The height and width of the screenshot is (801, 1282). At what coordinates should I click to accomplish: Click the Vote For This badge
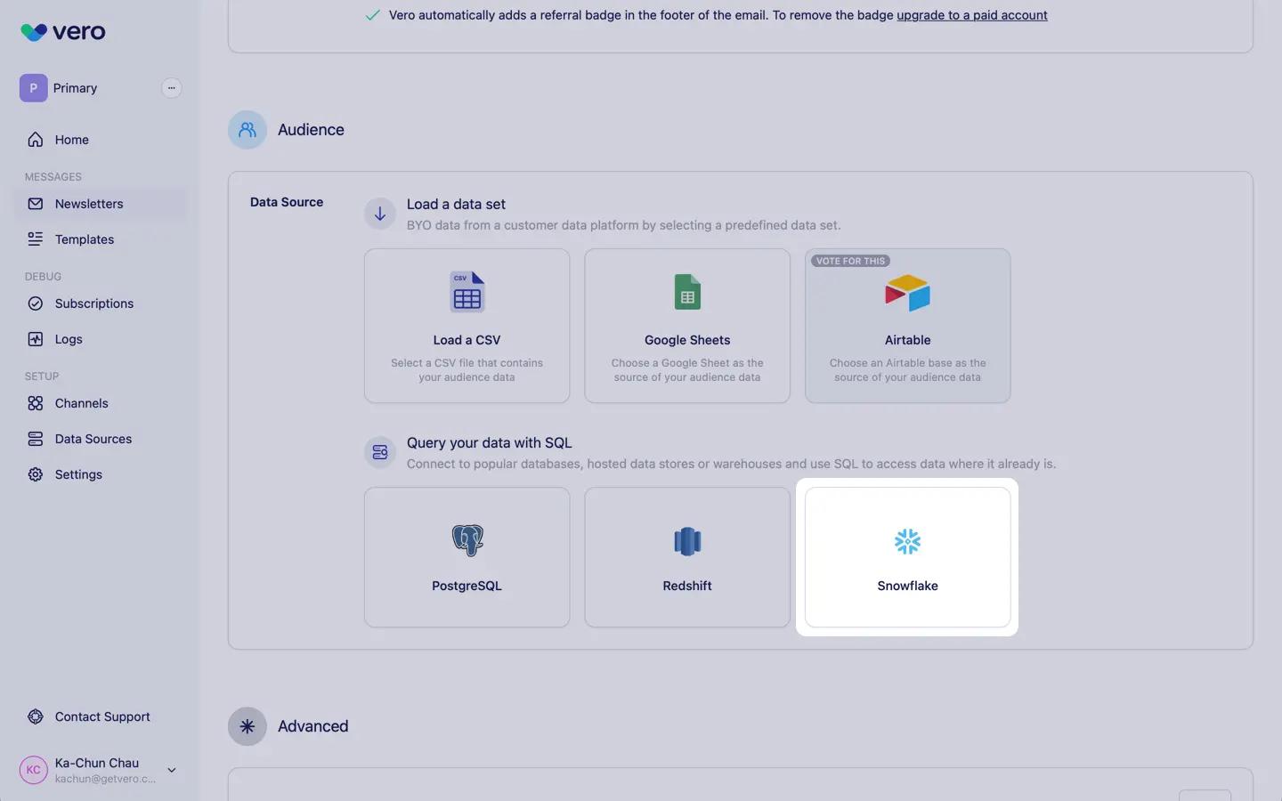850,261
